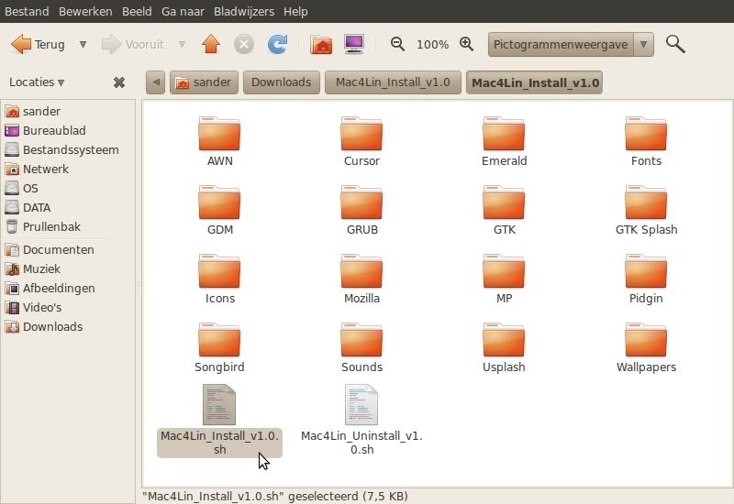The width and height of the screenshot is (734, 504).
Task: Open the Locaties sidebar selector dropdown
Action: (37, 82)
